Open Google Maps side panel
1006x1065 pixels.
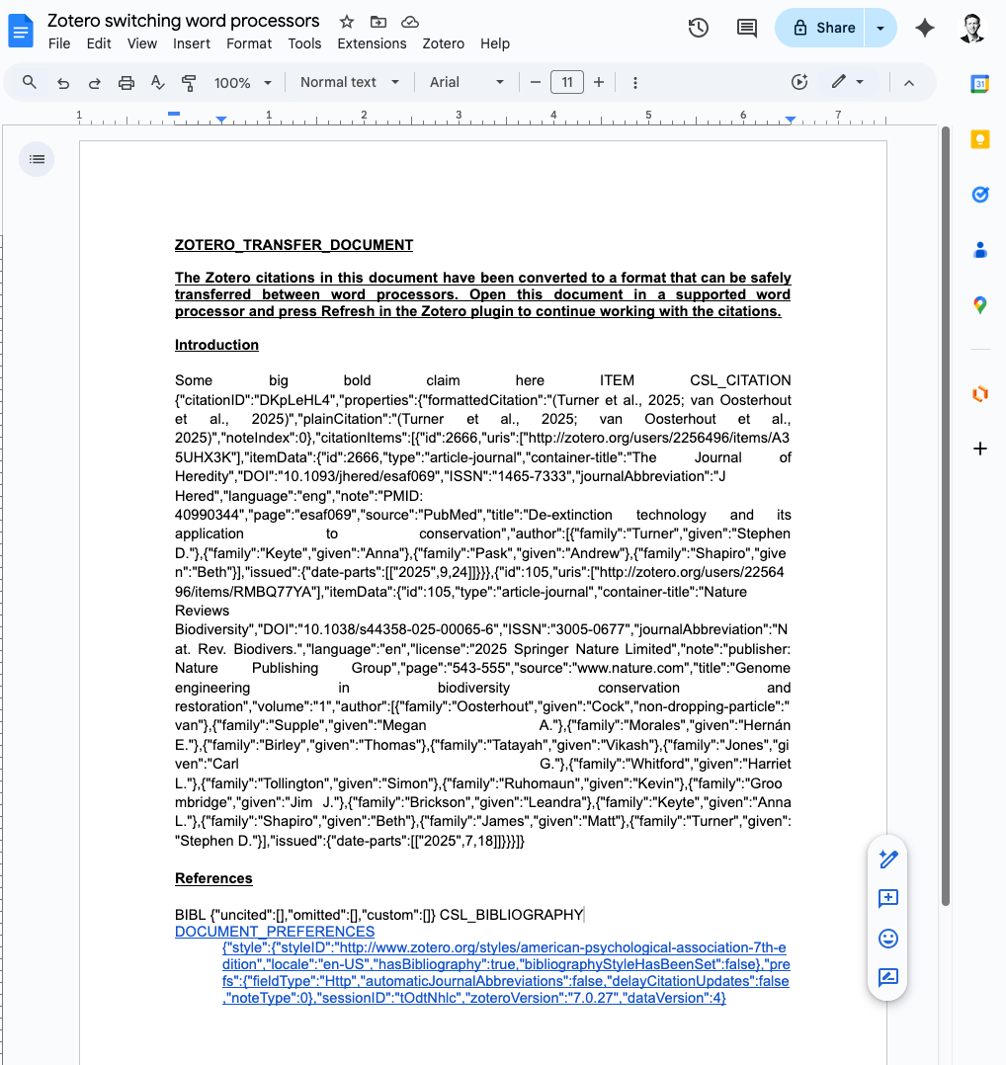coord(979,305)
